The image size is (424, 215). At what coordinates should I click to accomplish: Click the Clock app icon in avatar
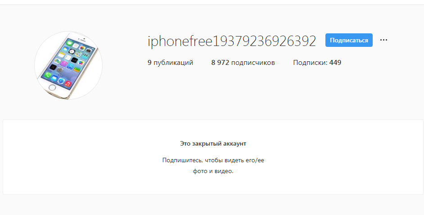72,51
